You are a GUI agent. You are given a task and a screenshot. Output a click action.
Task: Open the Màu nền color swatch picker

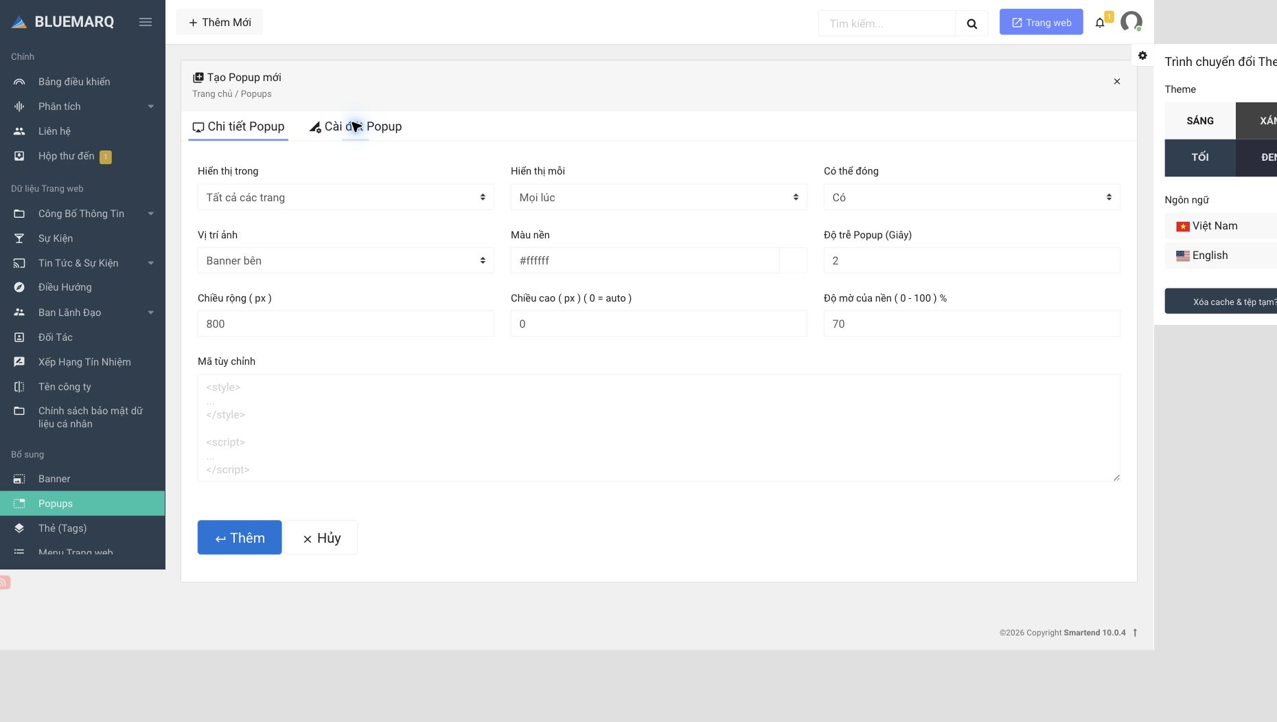(793, 260)
